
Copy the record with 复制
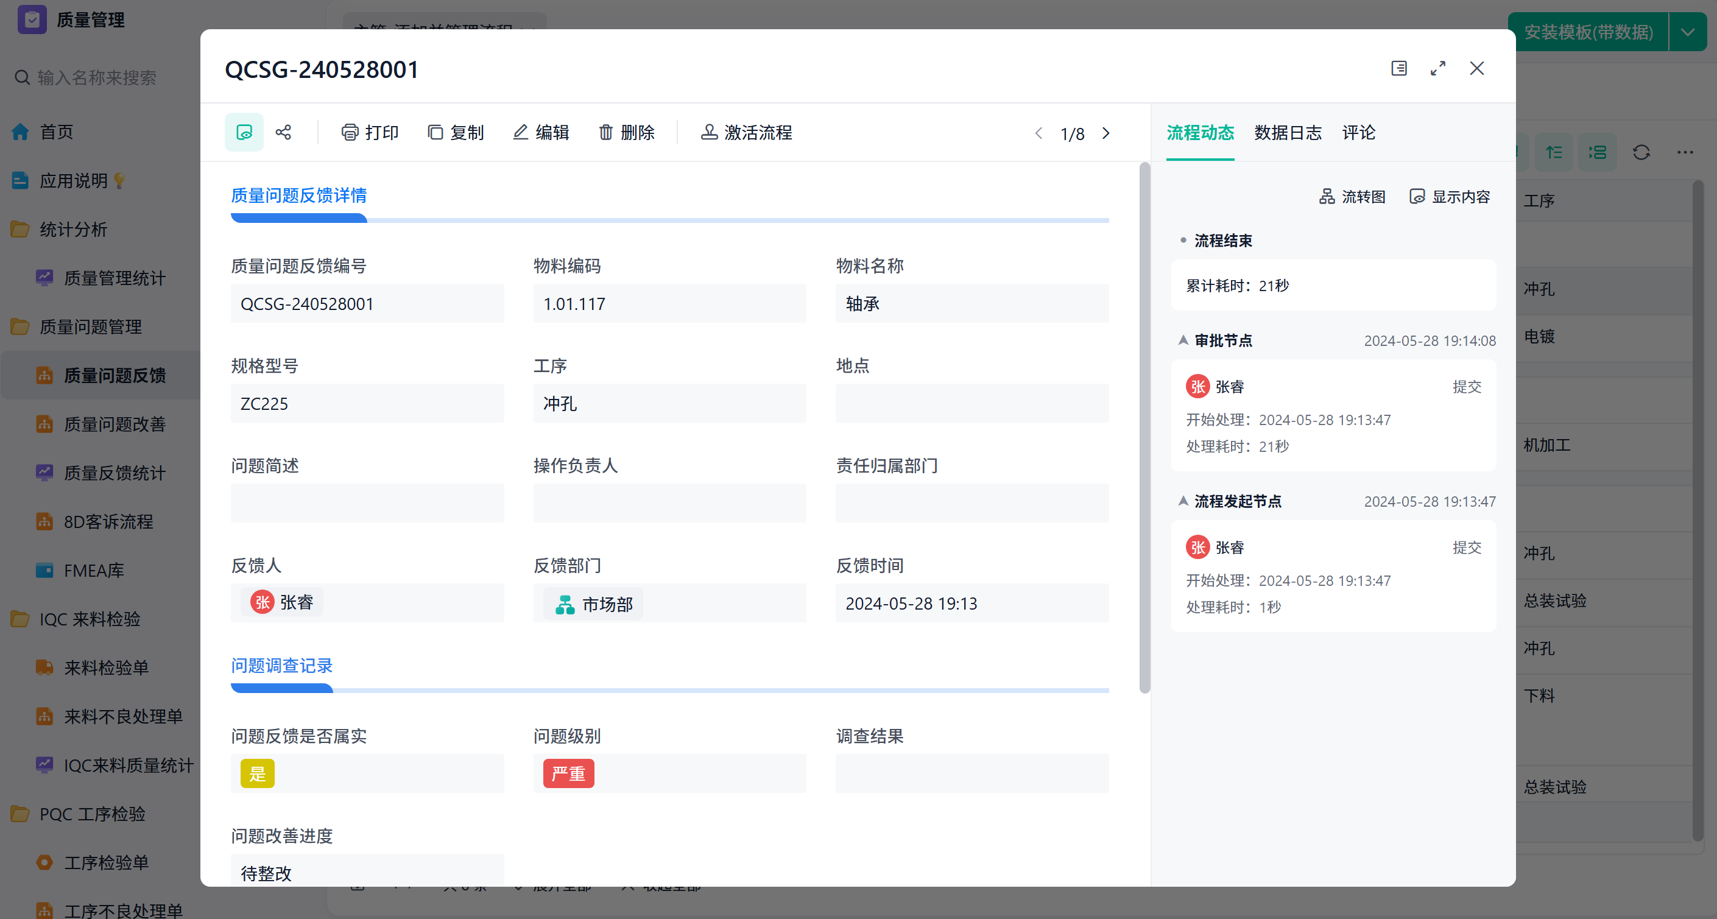[x=456, y=133]
